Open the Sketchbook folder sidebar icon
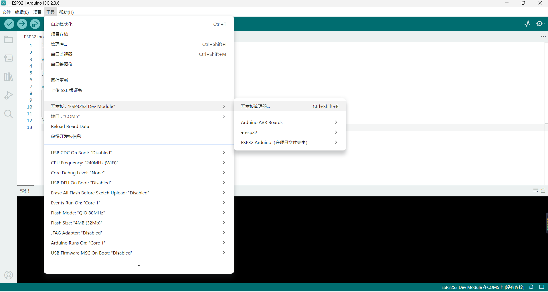 click(x=9, y=40)
